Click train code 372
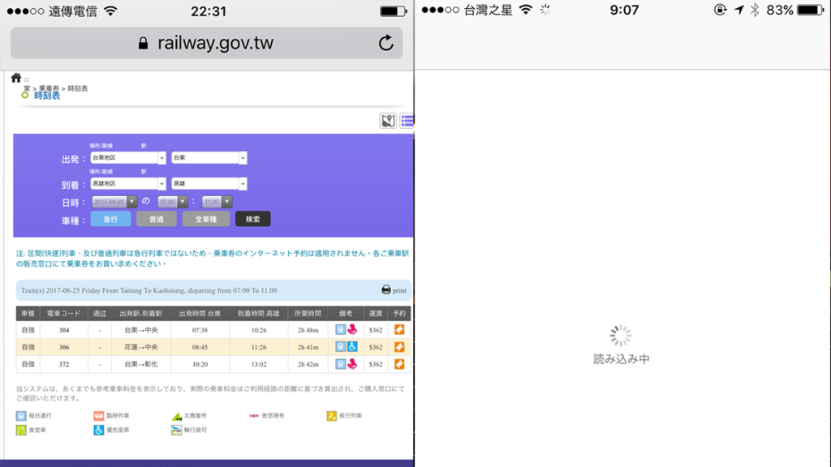 click(x=63, y=364)
